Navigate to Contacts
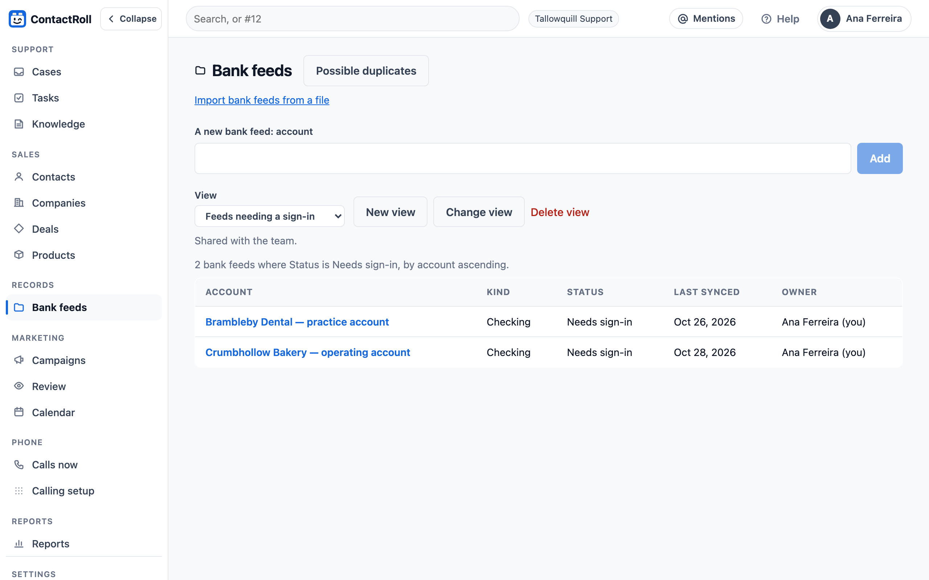929x580 pixels. pos(84,177)
